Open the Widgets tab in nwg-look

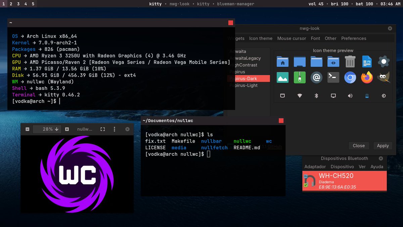pos(236,38)
